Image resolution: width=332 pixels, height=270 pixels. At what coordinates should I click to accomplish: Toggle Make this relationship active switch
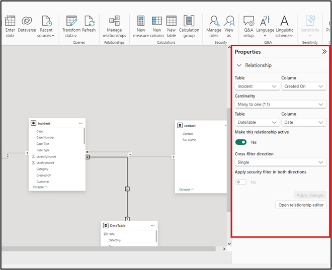pyautogui.click(x=241, y=142)
